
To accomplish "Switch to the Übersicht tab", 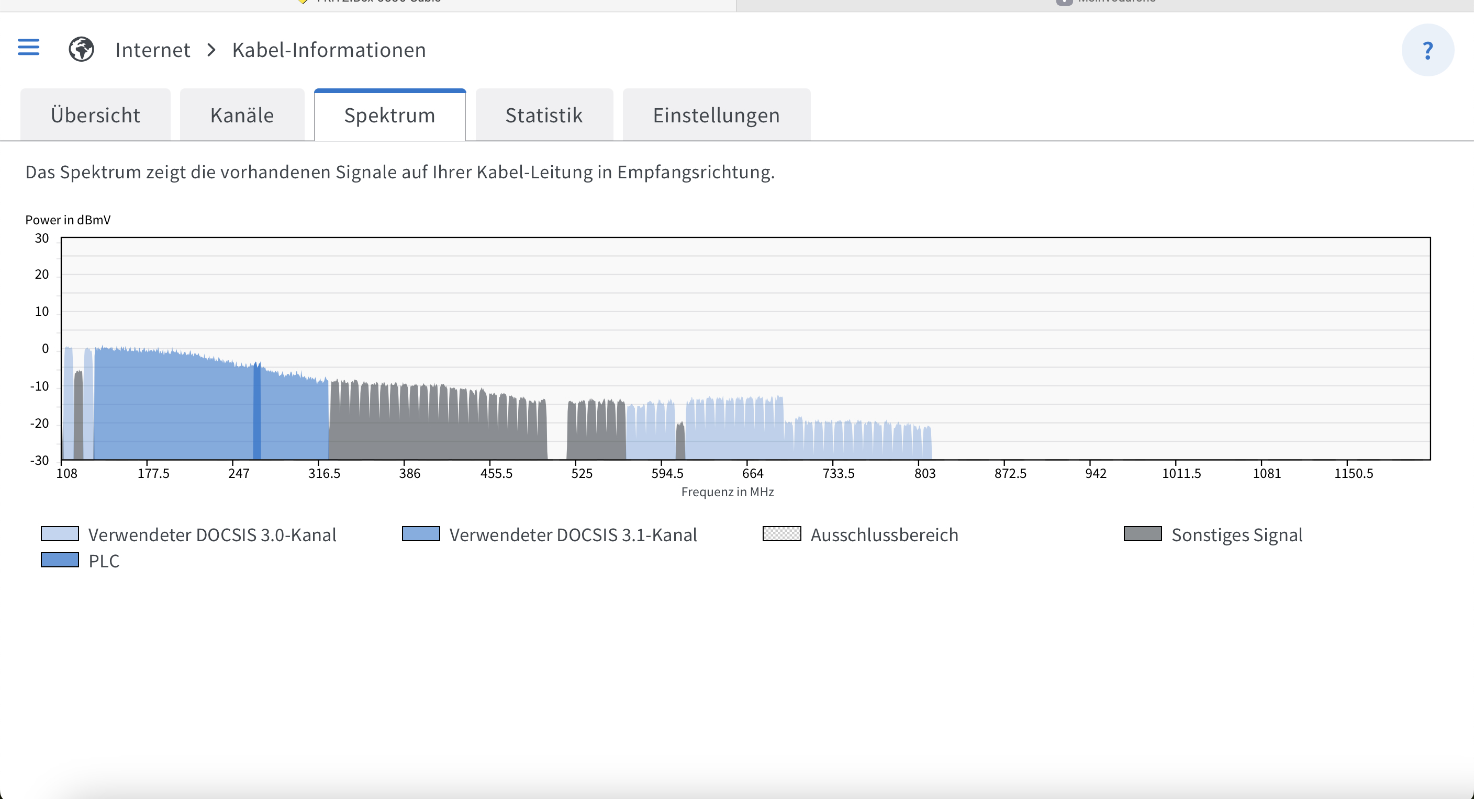I will click(x=95, y=116).
